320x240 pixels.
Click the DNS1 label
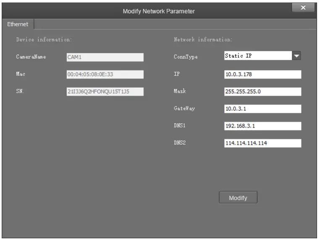coord(180,125)
